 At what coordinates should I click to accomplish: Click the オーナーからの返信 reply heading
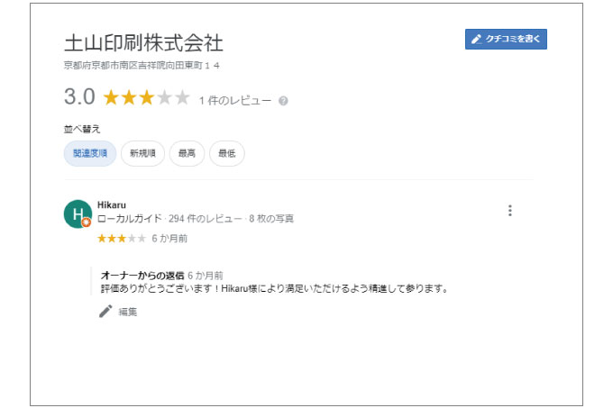coord(142,276)
